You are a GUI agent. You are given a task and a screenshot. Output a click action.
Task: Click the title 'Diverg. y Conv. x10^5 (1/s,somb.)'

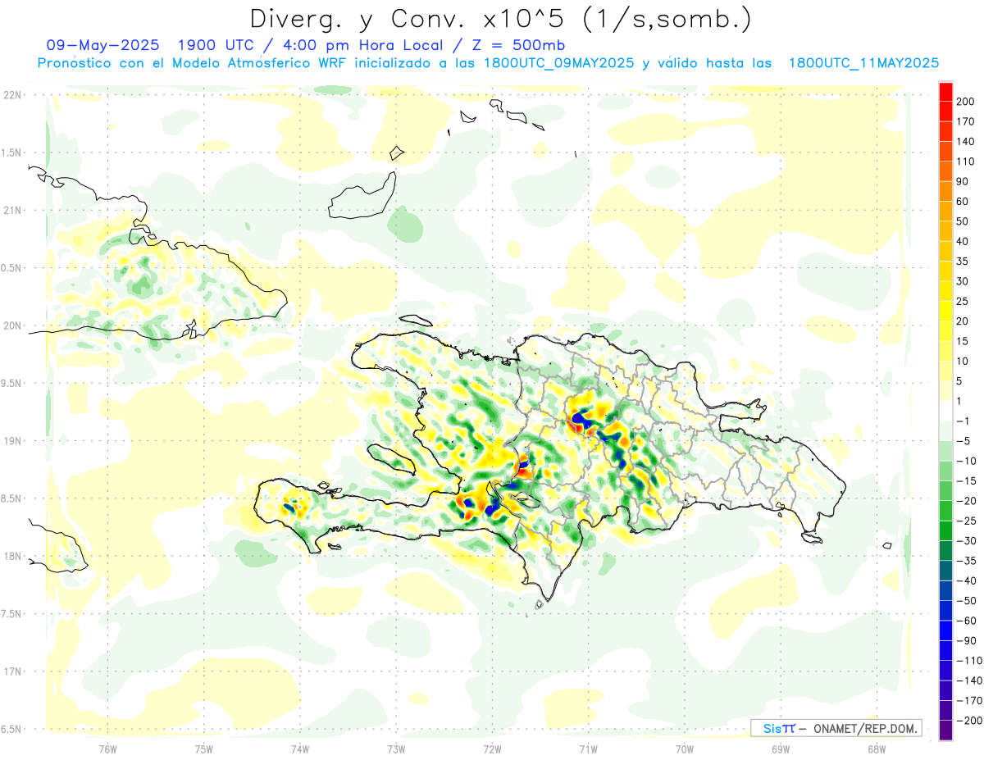pos(500,19)
